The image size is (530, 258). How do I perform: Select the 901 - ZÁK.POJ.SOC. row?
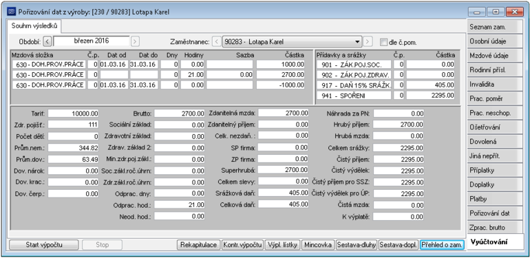(x=386, y=65)
